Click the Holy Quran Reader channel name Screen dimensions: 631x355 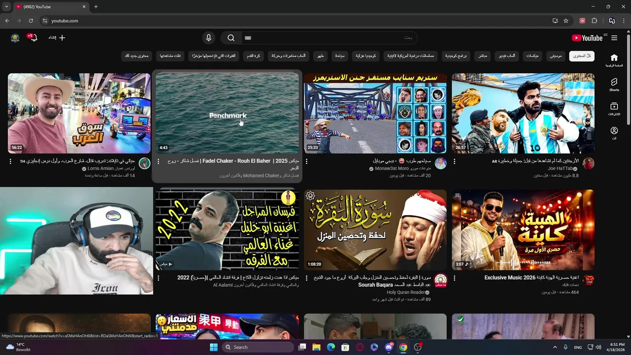(406, 292)
